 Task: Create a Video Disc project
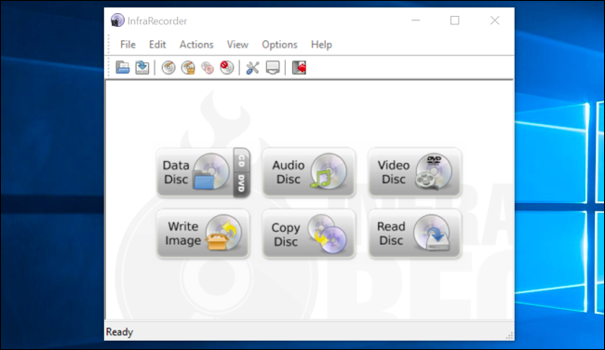pyautogui.click(x=415, y=172)
